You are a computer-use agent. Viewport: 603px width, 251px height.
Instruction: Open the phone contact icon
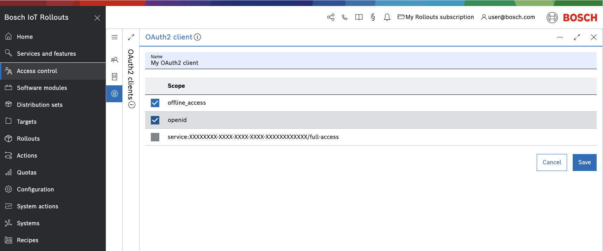[345, 17]
